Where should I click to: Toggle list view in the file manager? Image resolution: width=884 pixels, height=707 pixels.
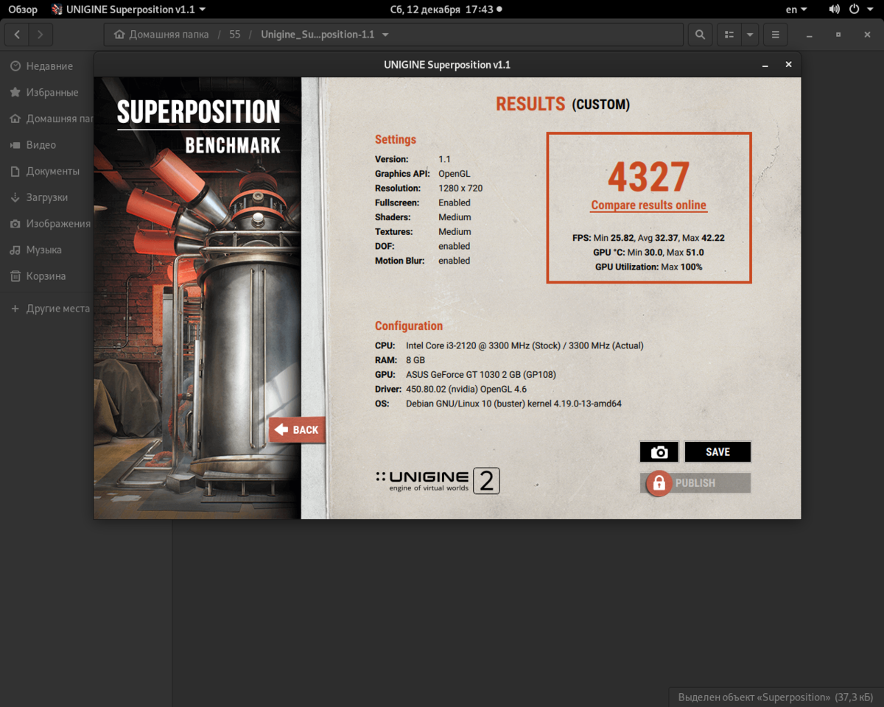(729, 35)
